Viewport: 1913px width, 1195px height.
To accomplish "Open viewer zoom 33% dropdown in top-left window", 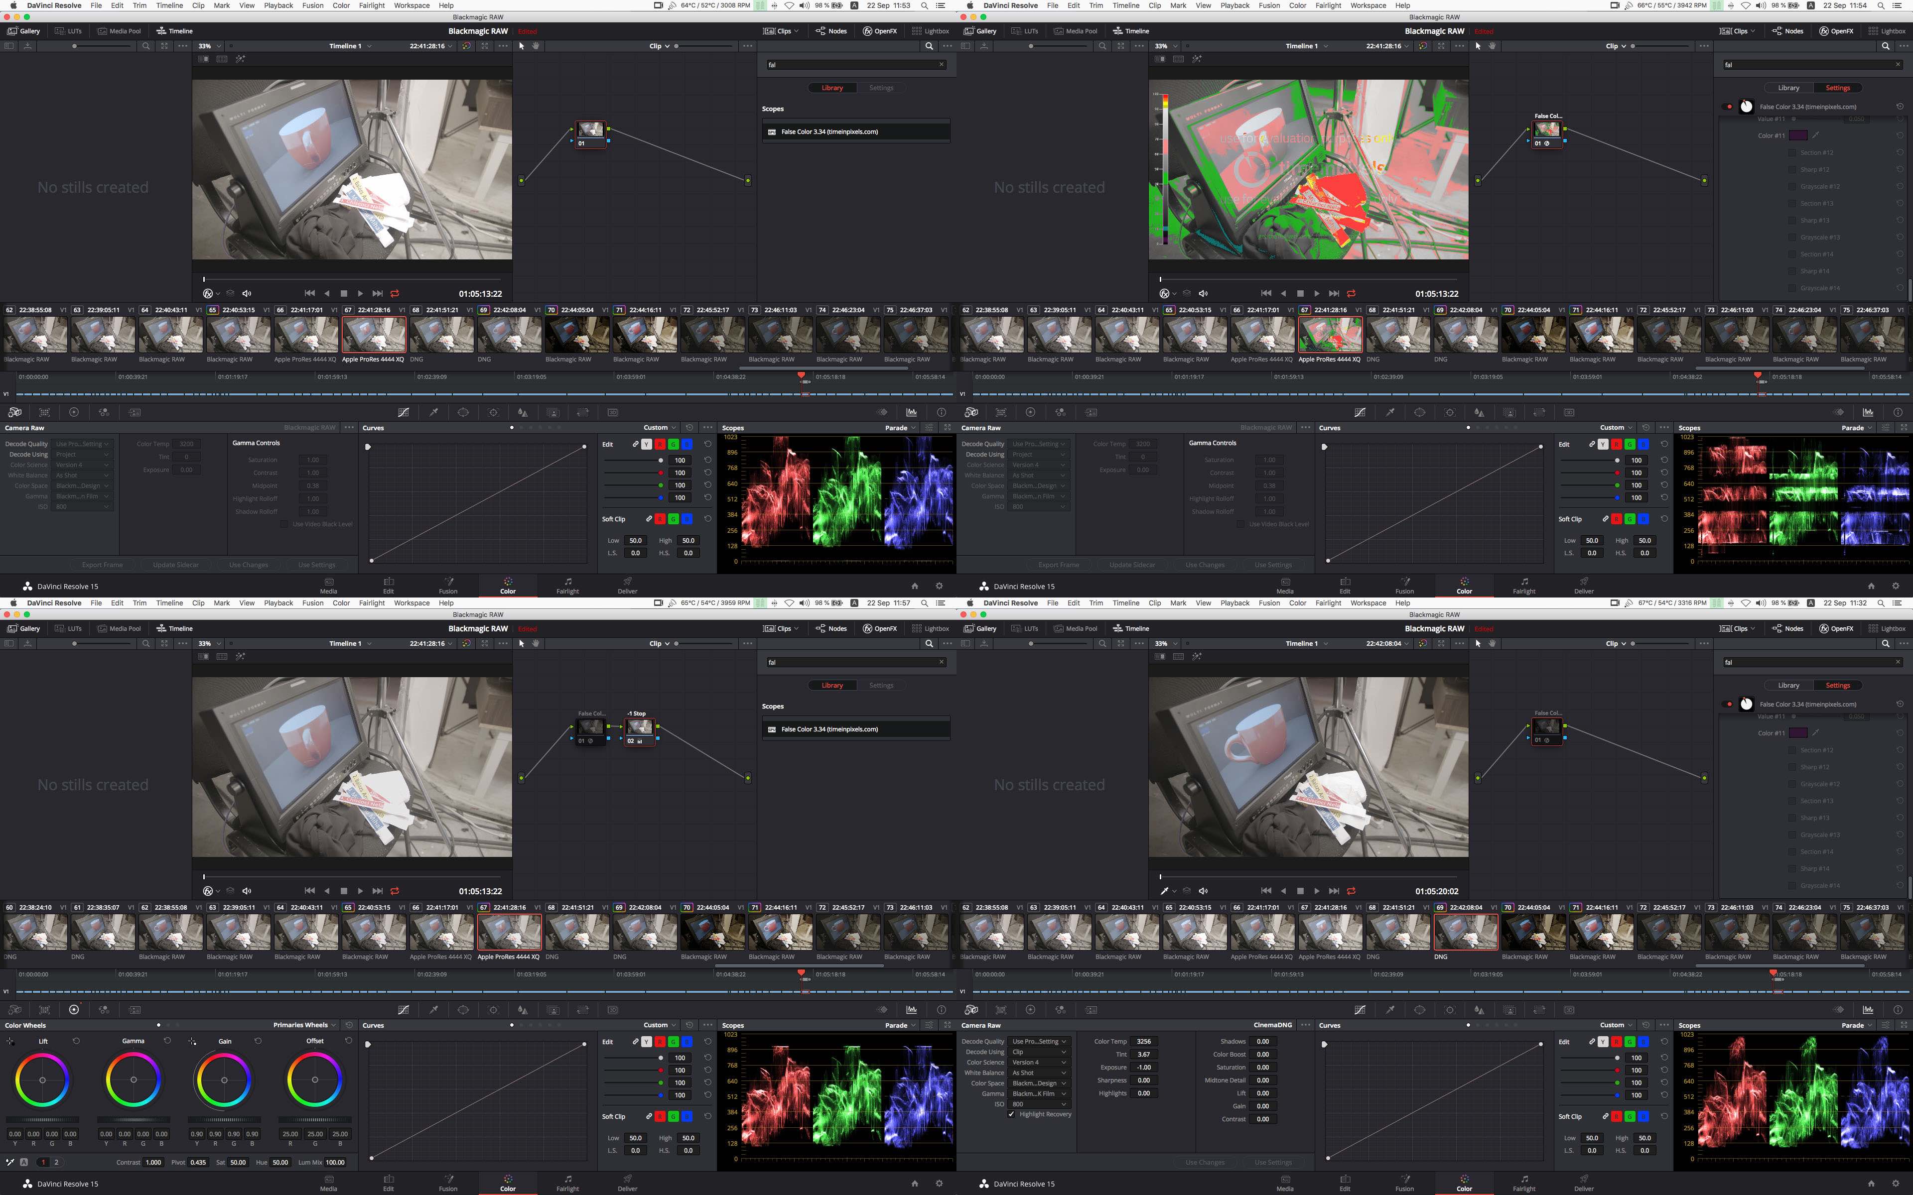I will click(x=209, y=46).
